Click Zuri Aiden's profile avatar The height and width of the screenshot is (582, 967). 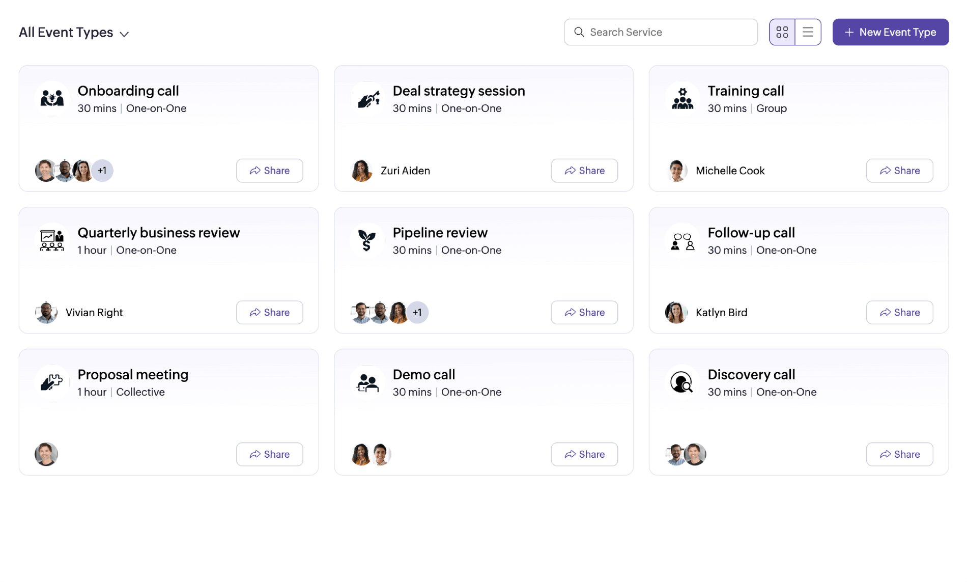tap(361, 171)
